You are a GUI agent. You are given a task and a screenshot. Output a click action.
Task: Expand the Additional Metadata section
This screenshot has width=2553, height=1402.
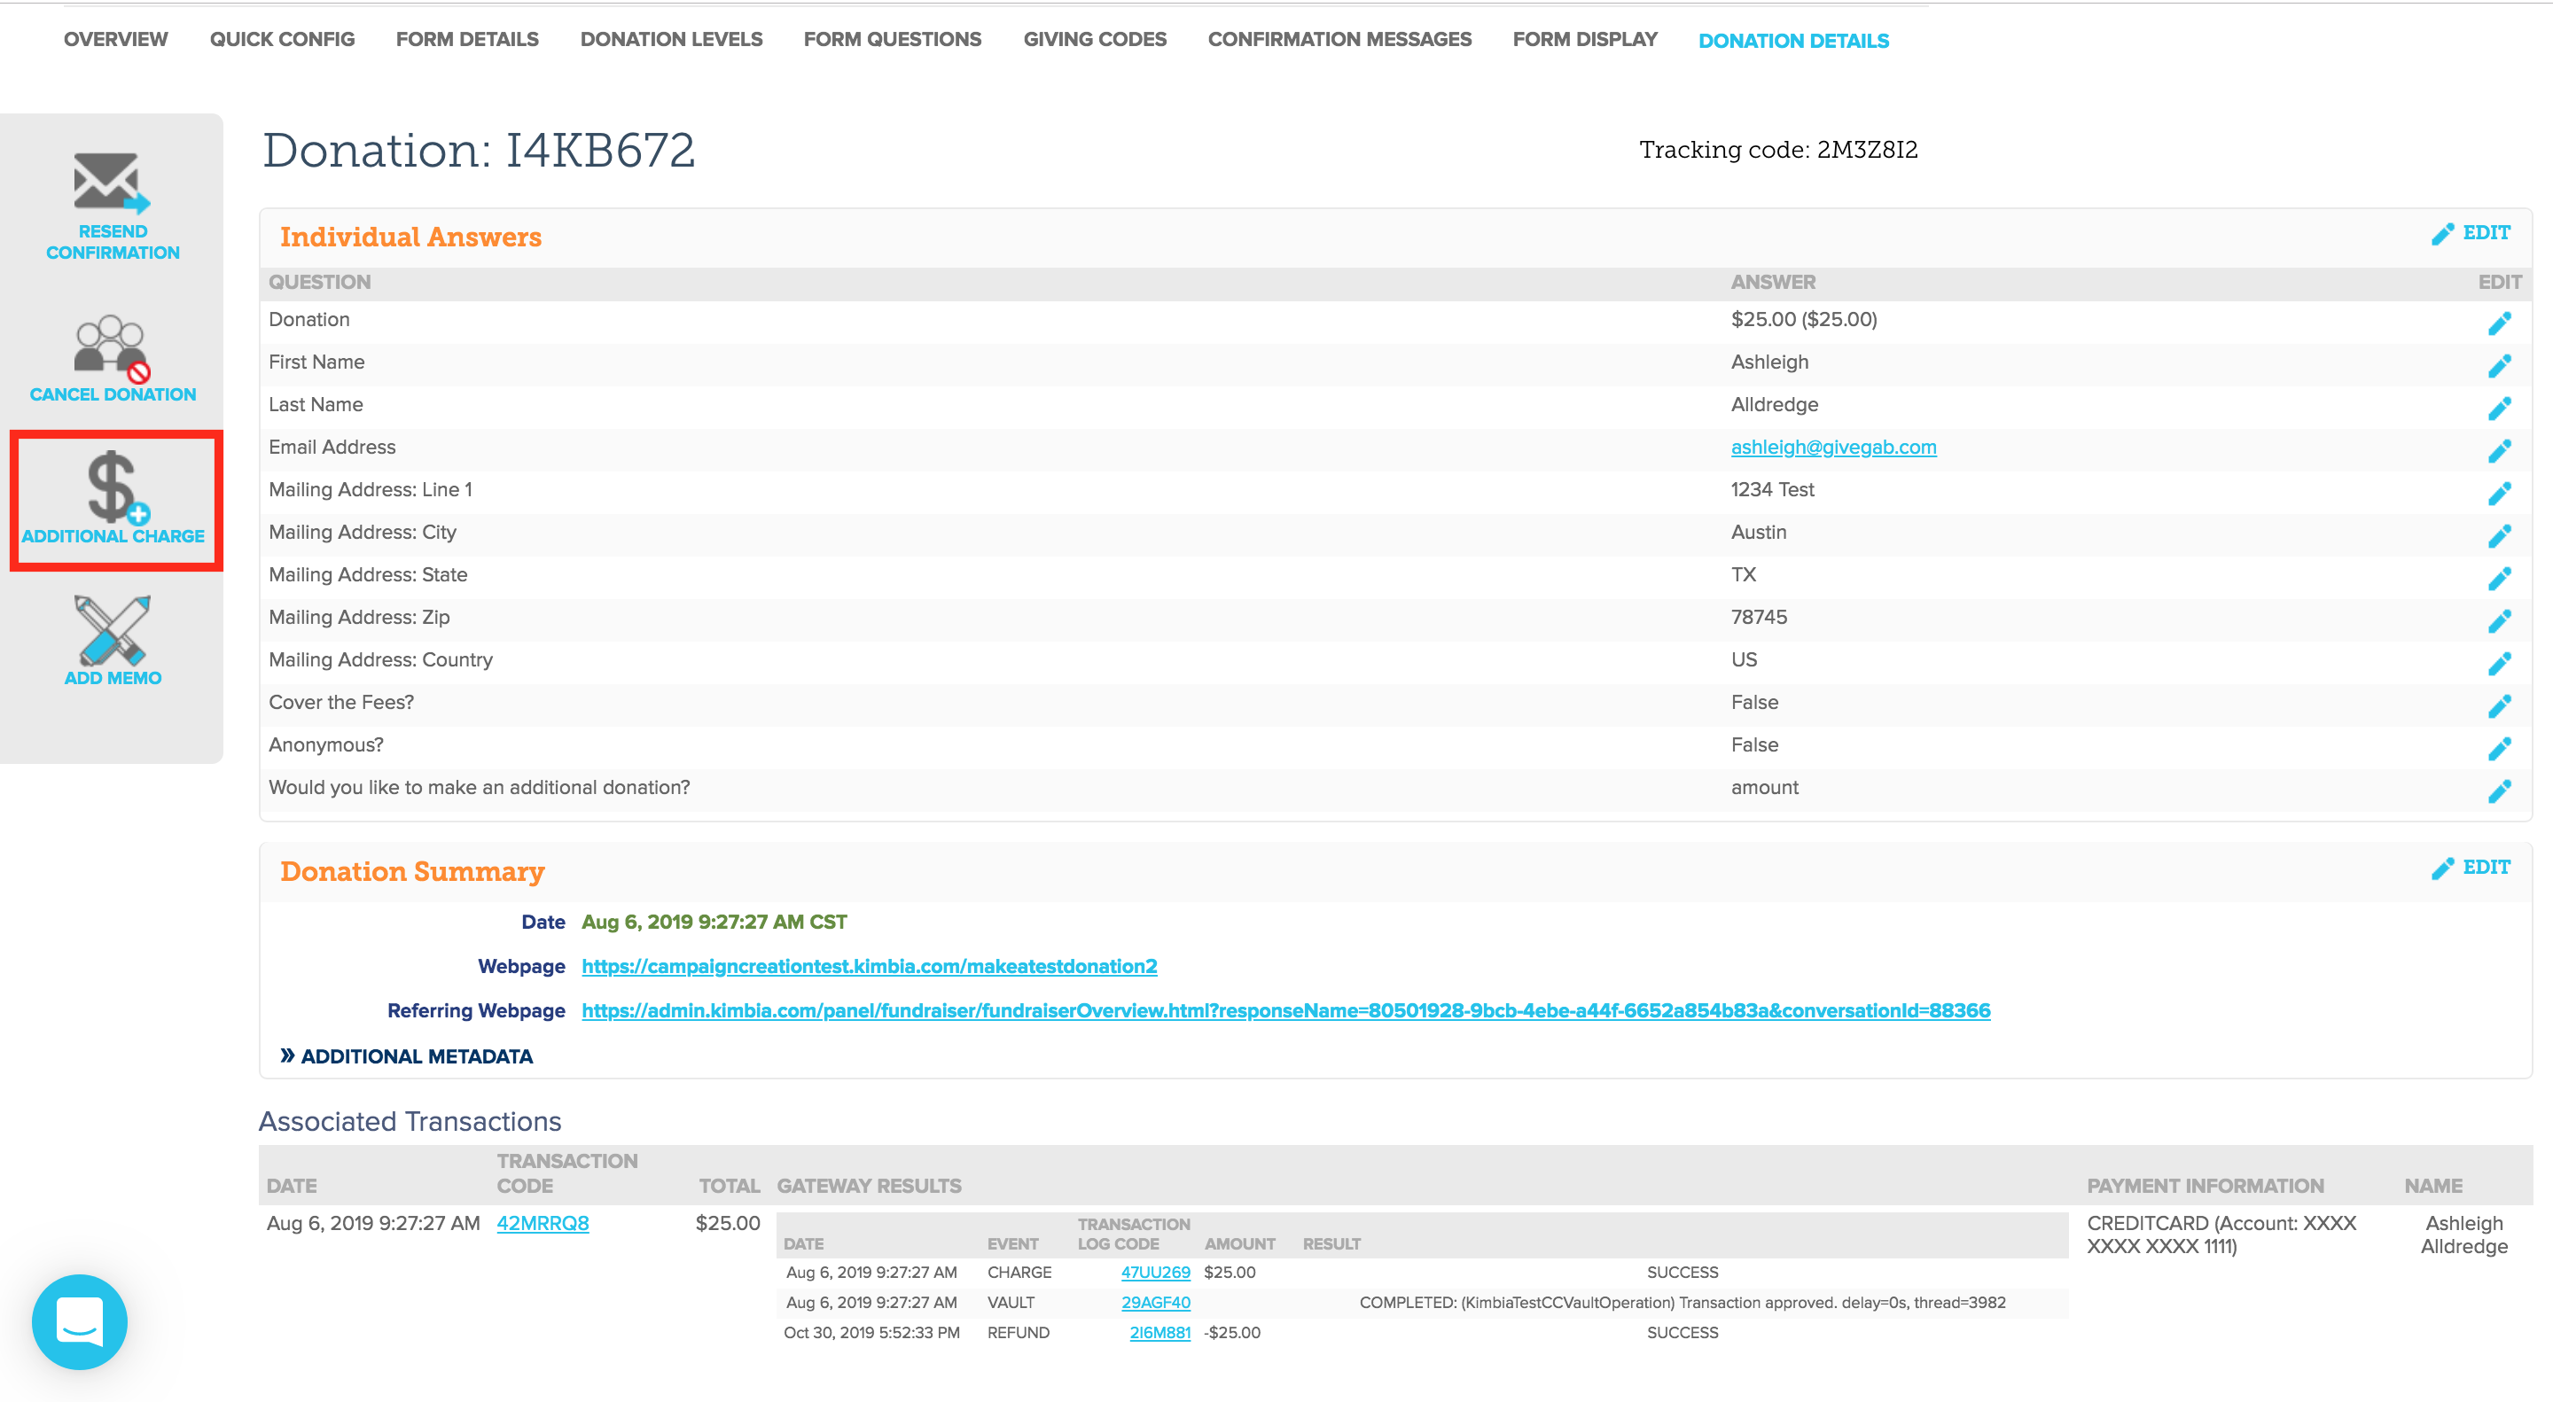[x=406, y=1056]
